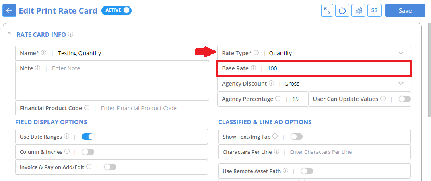Click the Save button
The width and height of the screenshot is (431, 181).
click(x=405, y=11)
